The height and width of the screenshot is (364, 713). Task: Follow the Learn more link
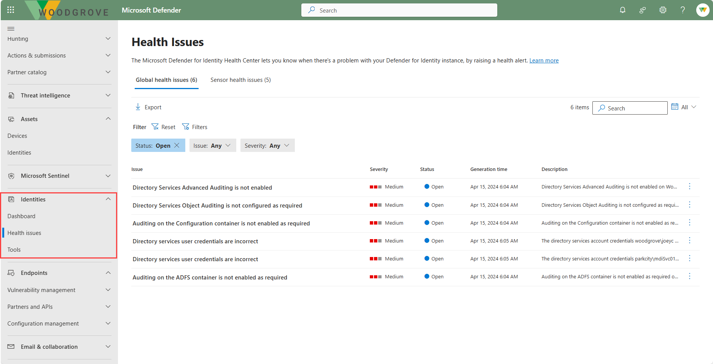pyautogui.click(x=544, y=61)
